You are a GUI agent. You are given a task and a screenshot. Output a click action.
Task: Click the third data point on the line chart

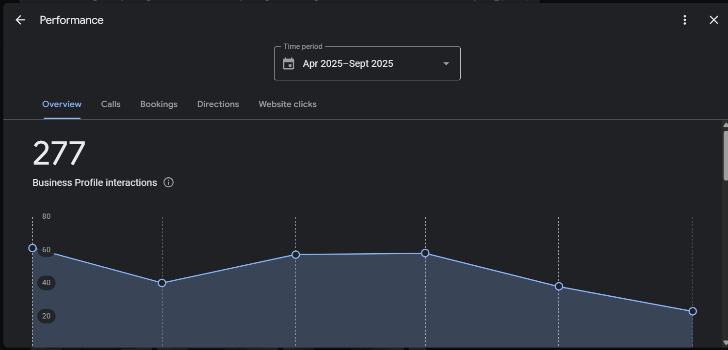coord(295,255)
